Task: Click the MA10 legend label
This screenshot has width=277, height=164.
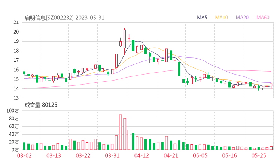Action: [x=221, y=18]
